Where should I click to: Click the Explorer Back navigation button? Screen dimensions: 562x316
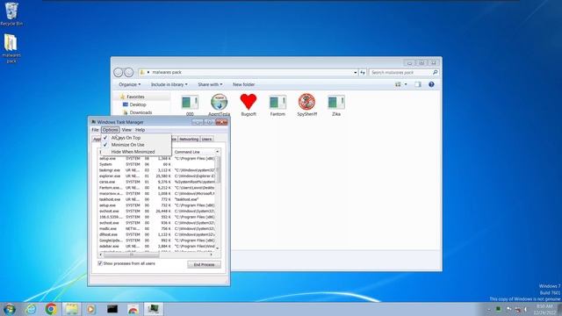119,72
